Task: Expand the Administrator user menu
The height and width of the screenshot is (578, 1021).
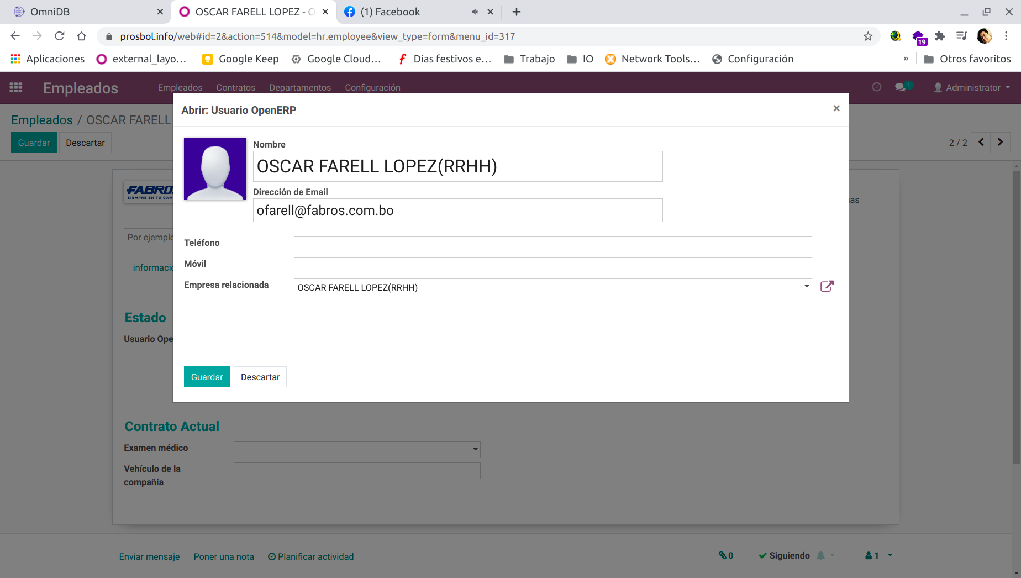Action: point(972,87)
